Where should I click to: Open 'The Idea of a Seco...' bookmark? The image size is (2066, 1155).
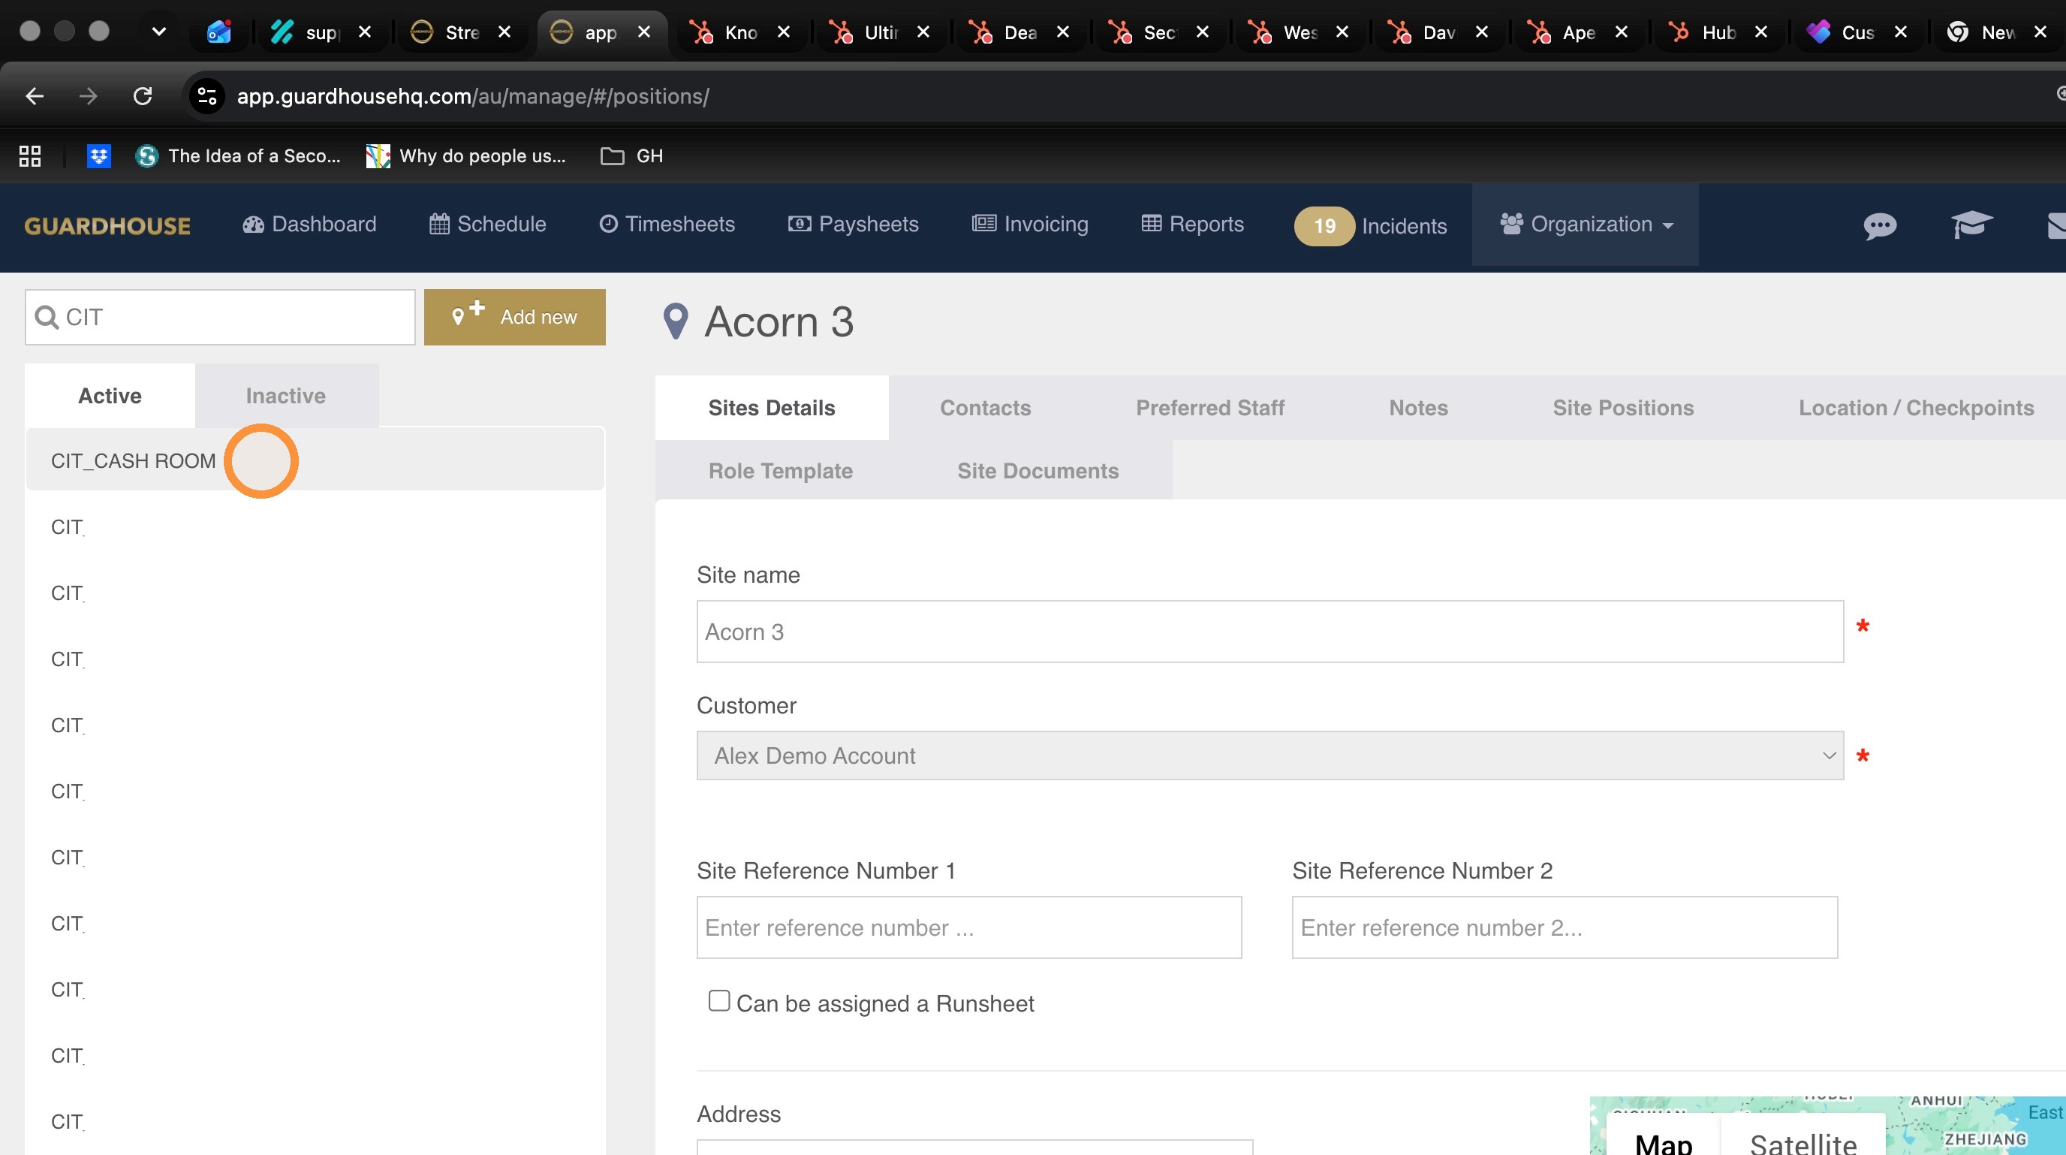[238, 155]
